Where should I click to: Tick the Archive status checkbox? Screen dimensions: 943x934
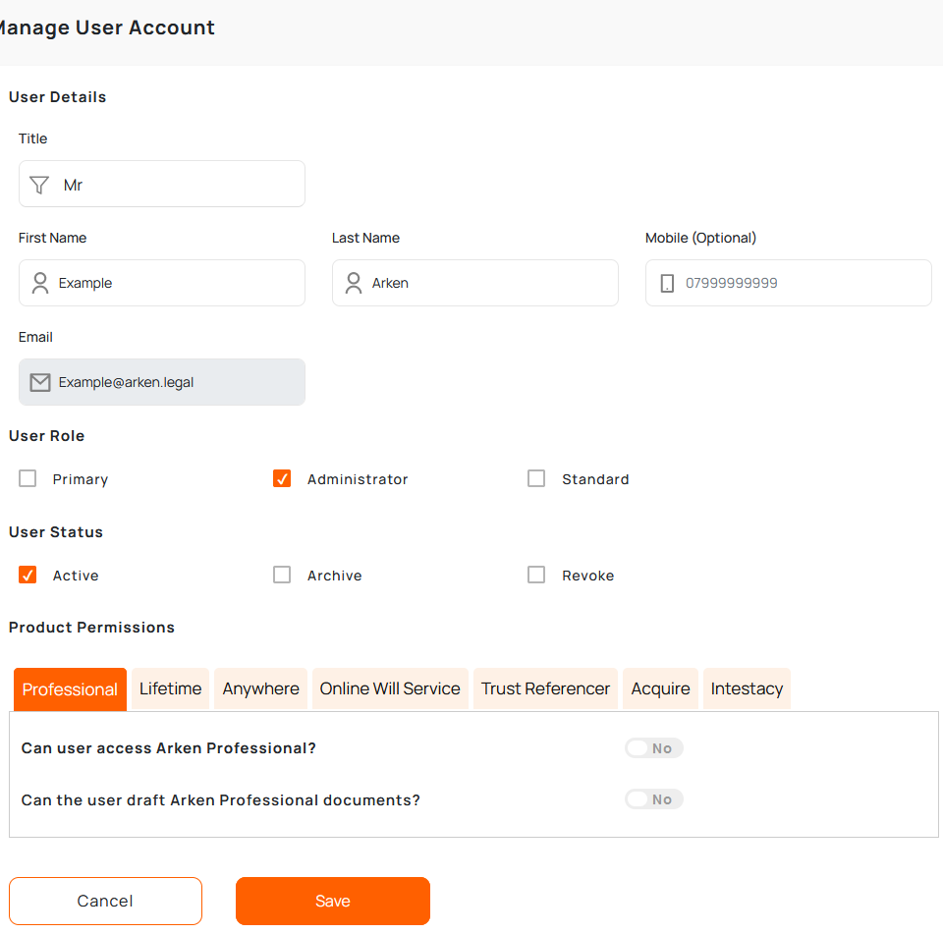[x=282, y=576]
